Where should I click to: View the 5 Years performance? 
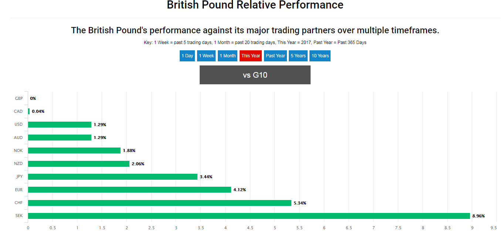pyautogui.click(x=298, y=56)
